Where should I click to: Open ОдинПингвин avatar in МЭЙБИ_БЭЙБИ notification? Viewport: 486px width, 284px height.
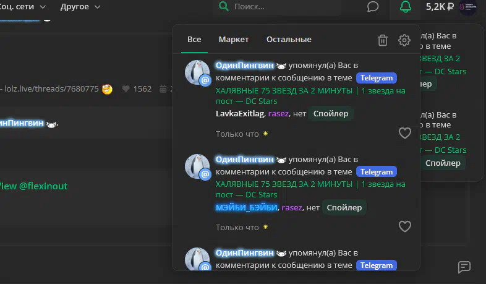pyautogui.click(x=197, y=166)
